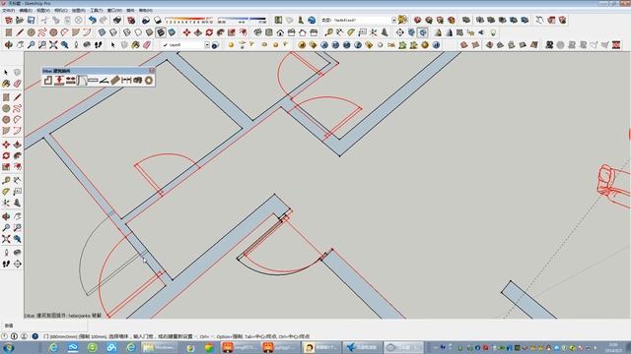
Task: Adjust the shadow time-of-day slider
Action: tap(242, 19)
